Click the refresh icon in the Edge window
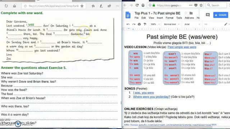The width and height of the screenshot is (230, 129). (6, 6)
